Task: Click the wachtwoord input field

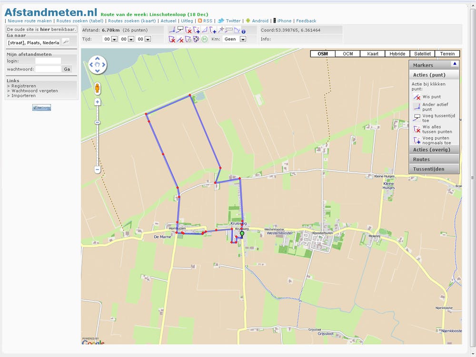Action: (48, 69)
